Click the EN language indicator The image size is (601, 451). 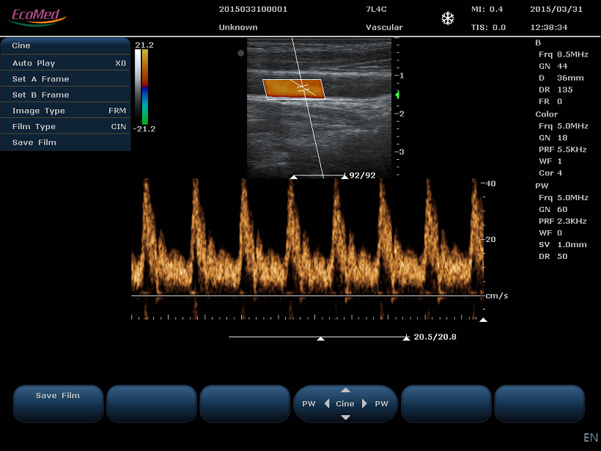pos(590,438)
